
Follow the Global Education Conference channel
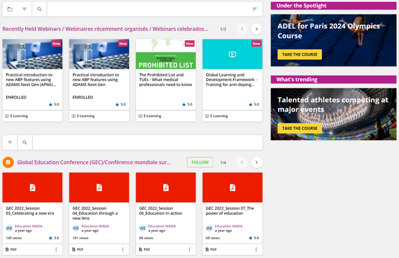tap(200, 162)
